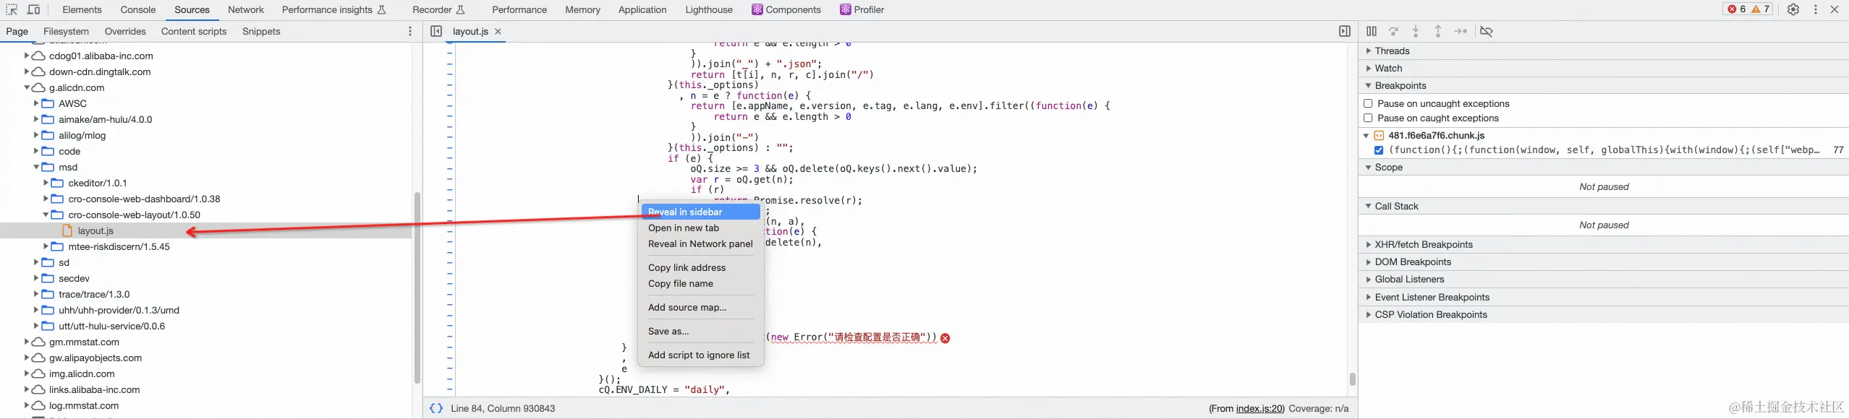
Task: Step into next function call
Action: pyautogui.click(x=1416, y=31)
